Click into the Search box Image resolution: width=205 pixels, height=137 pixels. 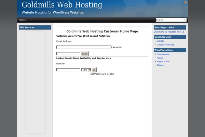coord(169,20)
